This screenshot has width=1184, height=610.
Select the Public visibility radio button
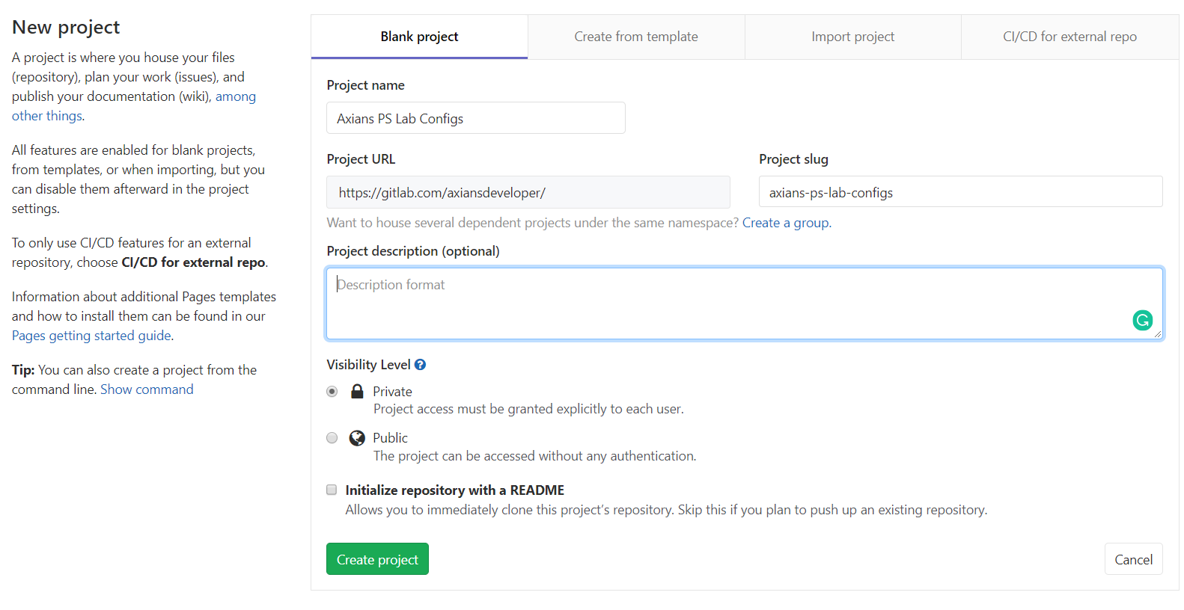(x=332, y=438)
